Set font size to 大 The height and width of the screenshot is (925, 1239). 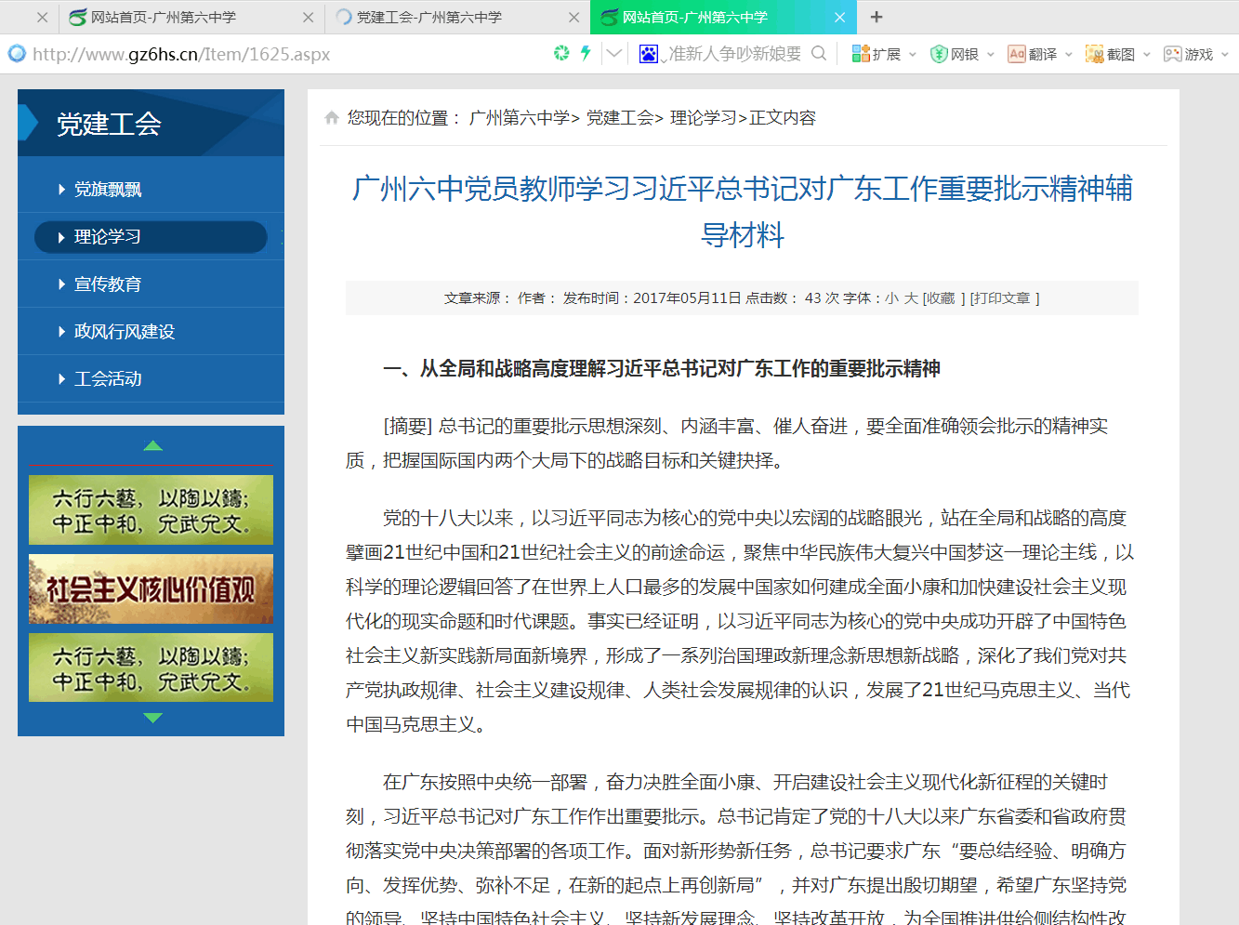click(x=911, y=298)
